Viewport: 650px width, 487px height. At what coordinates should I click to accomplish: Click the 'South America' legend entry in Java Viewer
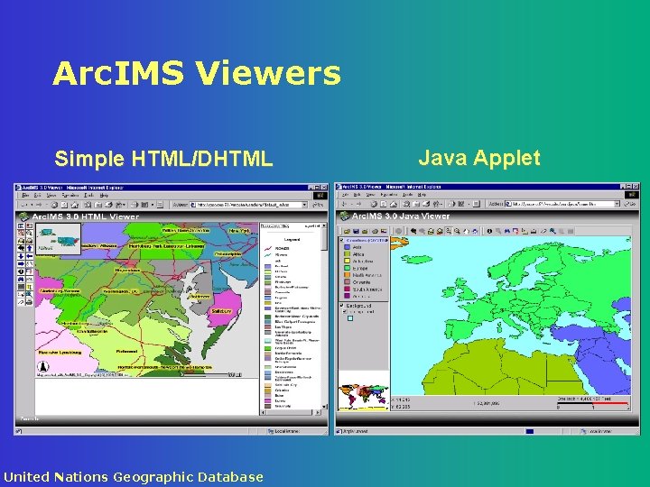367,289
